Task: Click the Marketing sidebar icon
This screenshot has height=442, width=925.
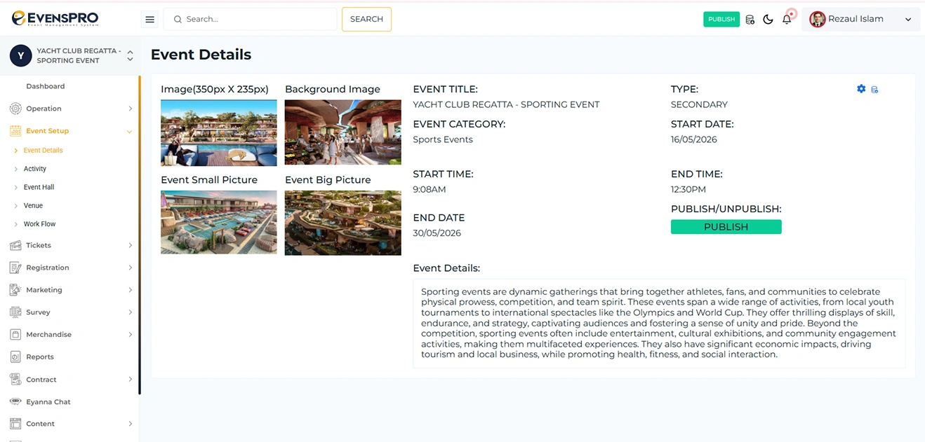Action: point(15,290)
